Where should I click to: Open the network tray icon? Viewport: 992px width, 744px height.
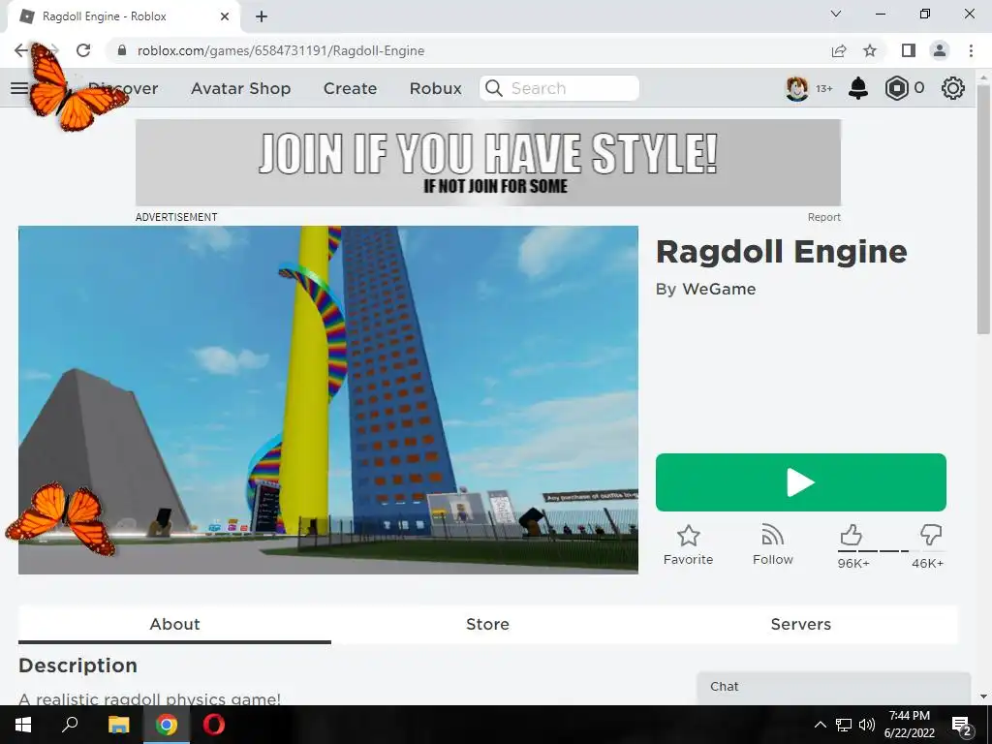[844, 725]
